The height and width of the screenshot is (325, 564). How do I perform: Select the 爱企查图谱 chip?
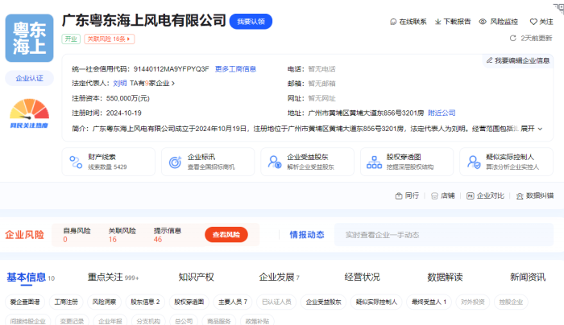coord(25,302)
